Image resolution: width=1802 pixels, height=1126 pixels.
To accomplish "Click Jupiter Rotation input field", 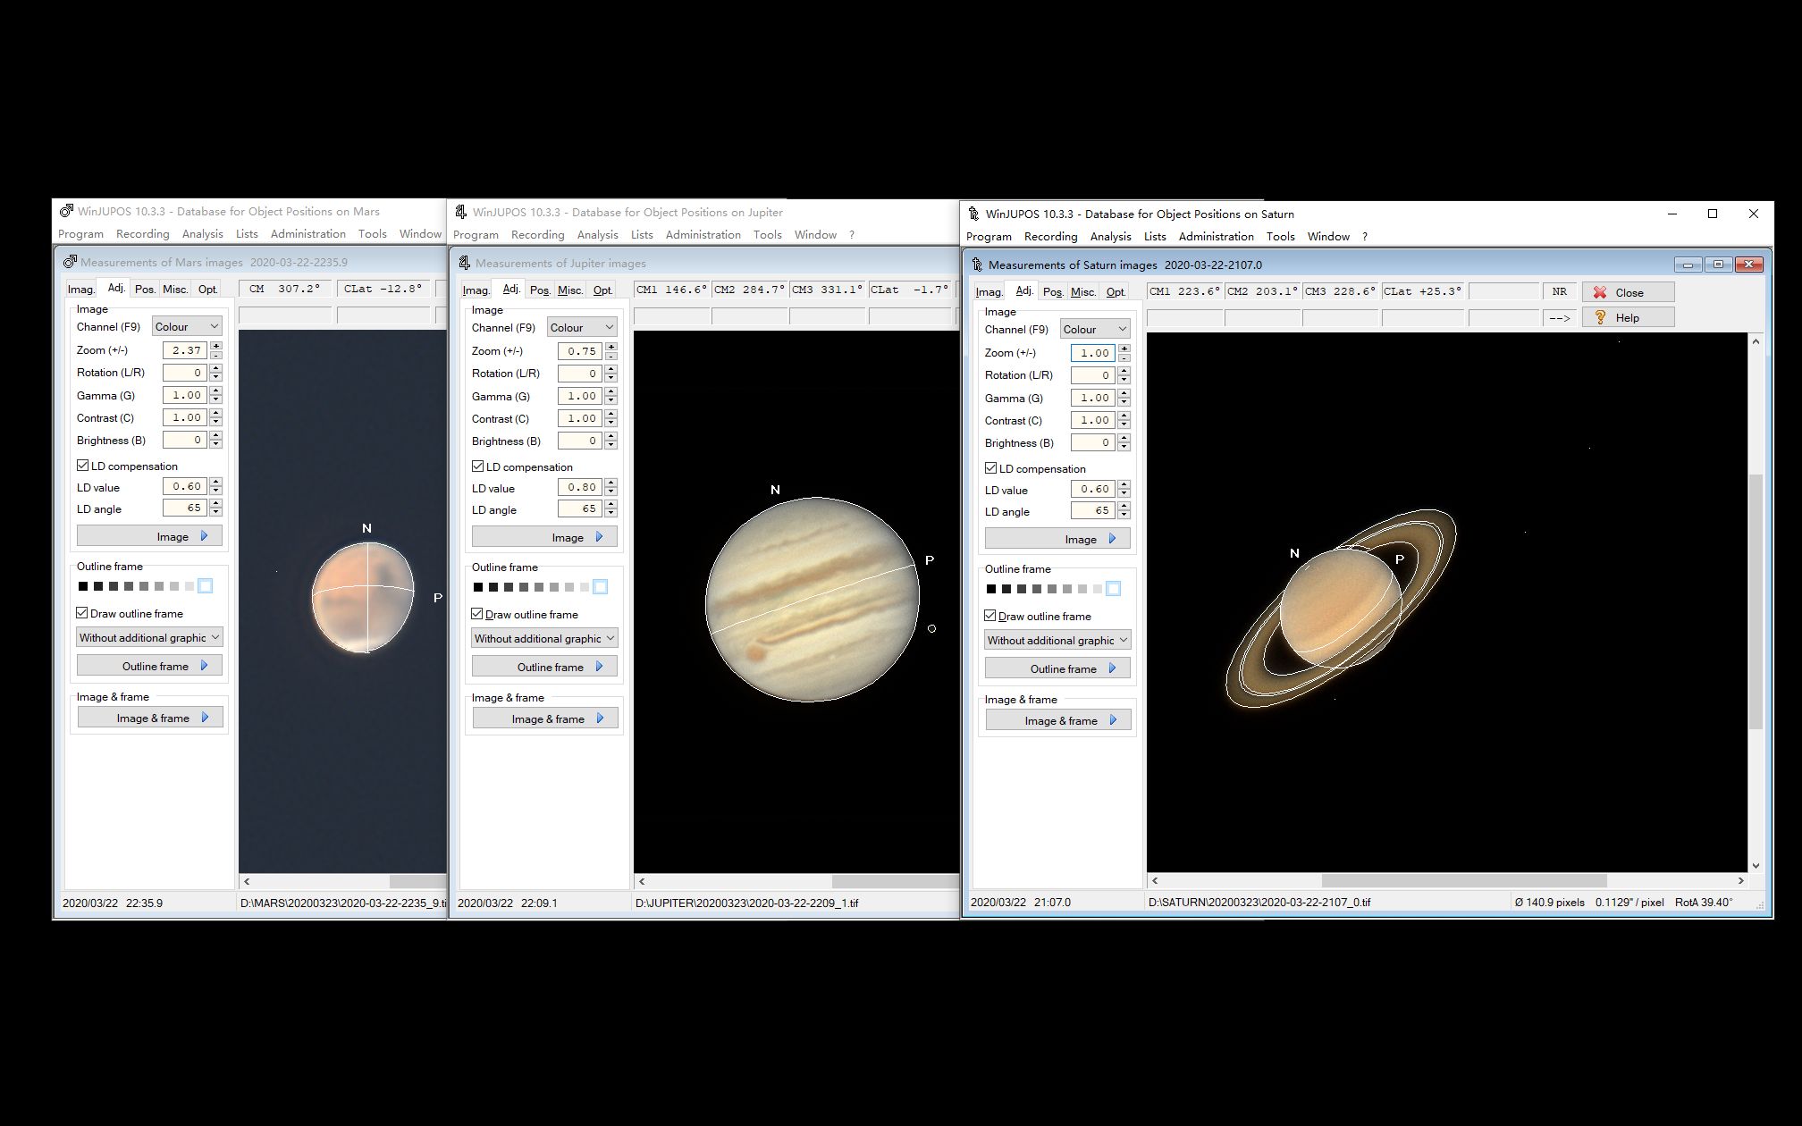I will coord(579,374).
